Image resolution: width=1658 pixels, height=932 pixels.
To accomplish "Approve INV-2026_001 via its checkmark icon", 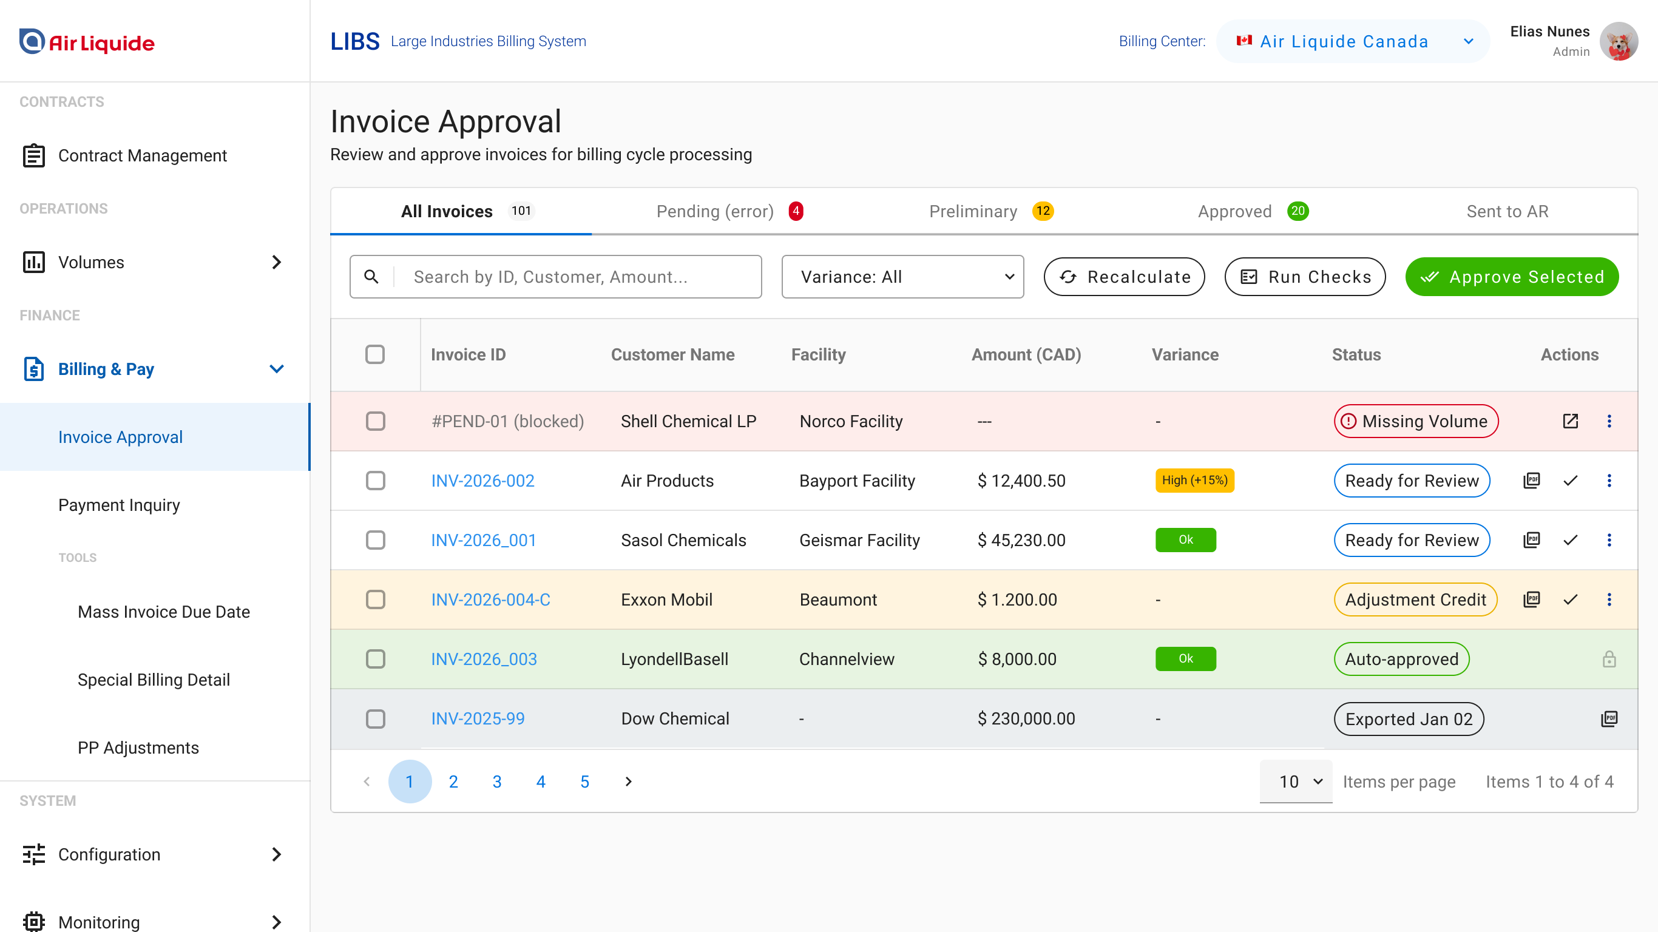I will [1571, 540].
